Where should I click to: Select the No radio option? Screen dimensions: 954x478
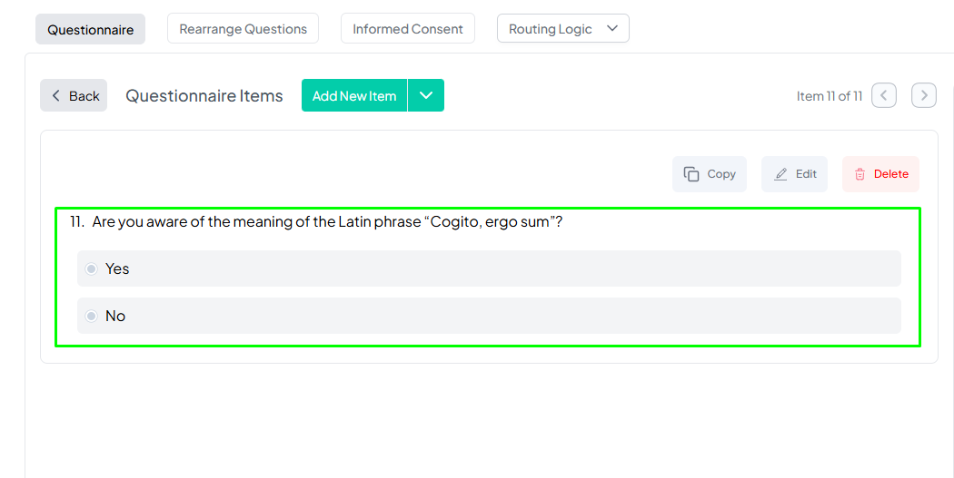click(91, 316)
